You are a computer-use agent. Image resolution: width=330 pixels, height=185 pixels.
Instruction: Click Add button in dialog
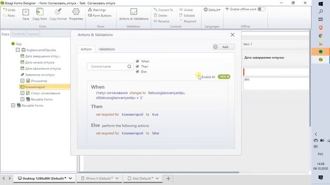[224, 47]
